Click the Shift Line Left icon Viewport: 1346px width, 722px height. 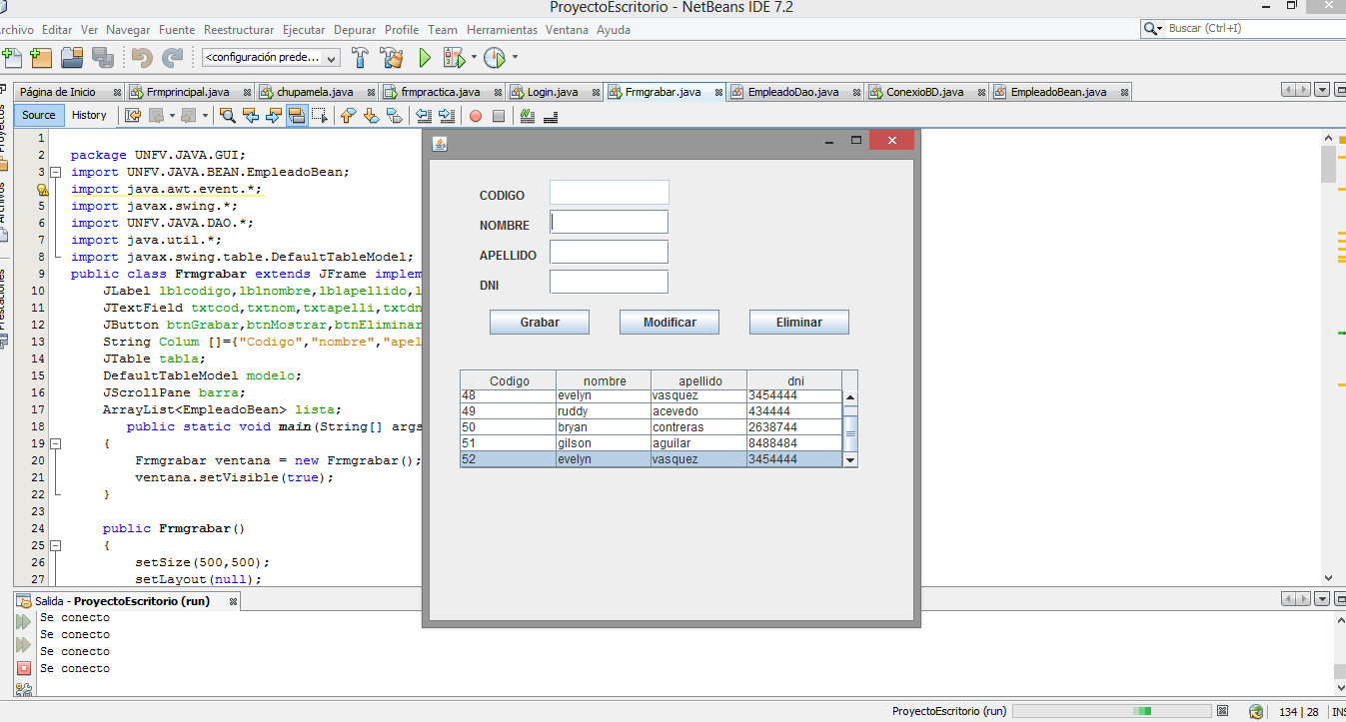[423, 116]
